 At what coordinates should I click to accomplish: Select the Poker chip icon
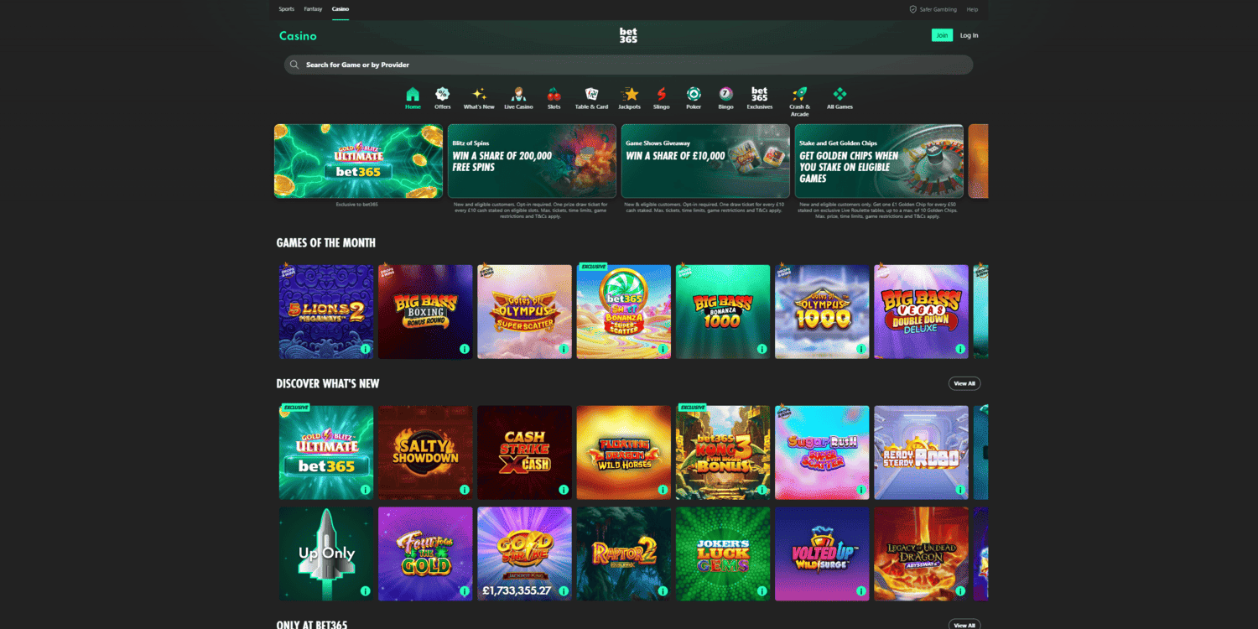[694, 95]
